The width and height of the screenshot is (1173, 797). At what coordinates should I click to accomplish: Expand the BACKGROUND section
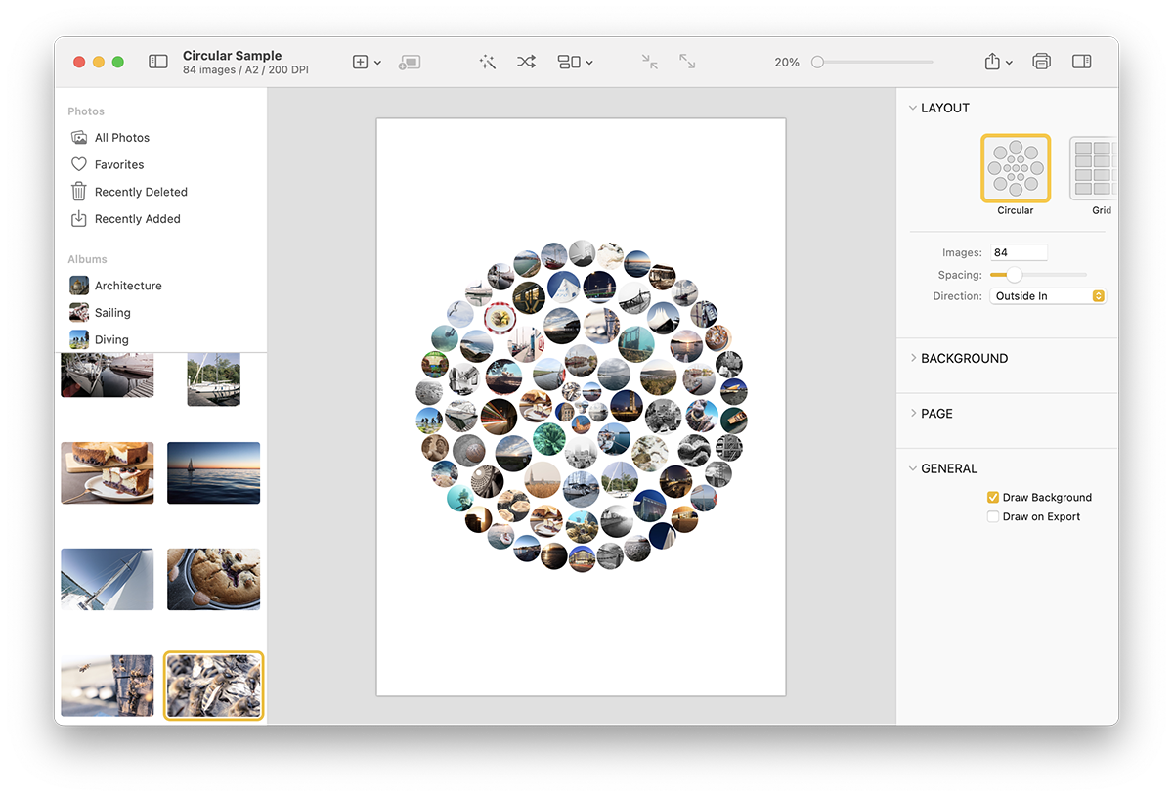click(x=913, y=359)
